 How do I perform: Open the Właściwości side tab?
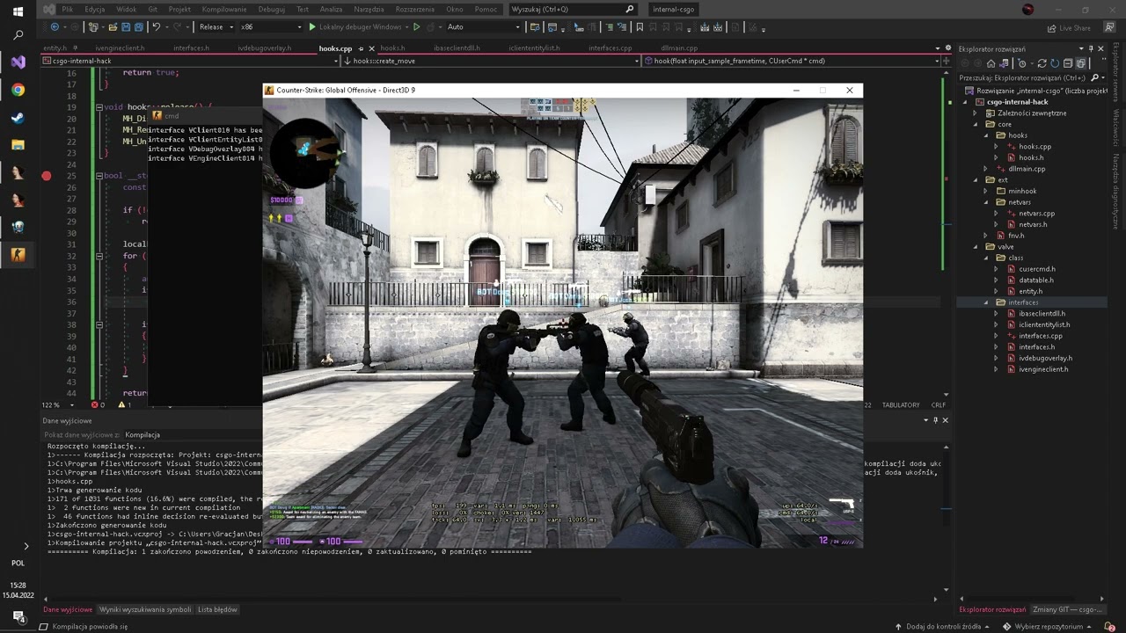pos(1116,127)
